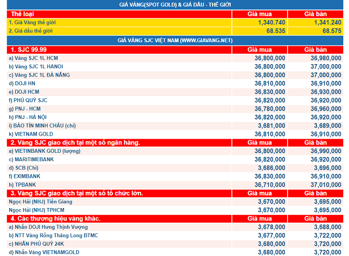The image size is (349, 256).
Task: Click 'Ngọc Hải (NHJ) Tiền Giang' row label
Action: [x=41, y=202]
